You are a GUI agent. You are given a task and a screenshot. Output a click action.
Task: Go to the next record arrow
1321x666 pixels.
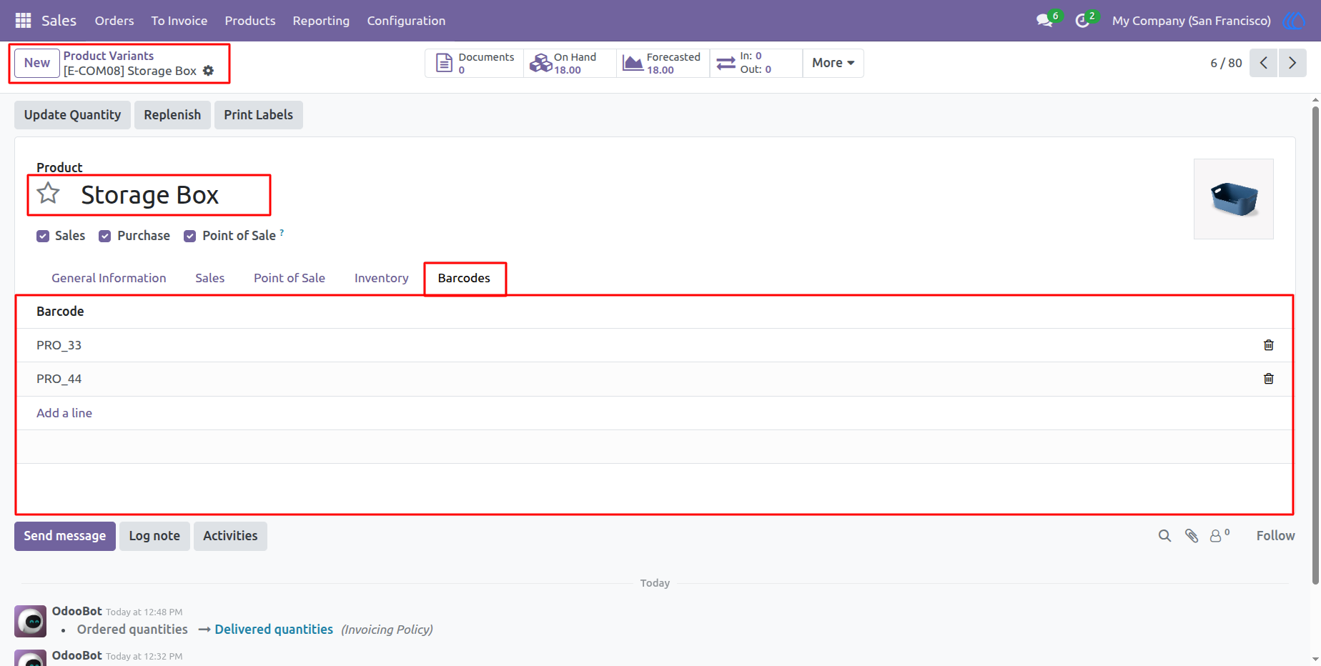click(x=1292, y=63)
